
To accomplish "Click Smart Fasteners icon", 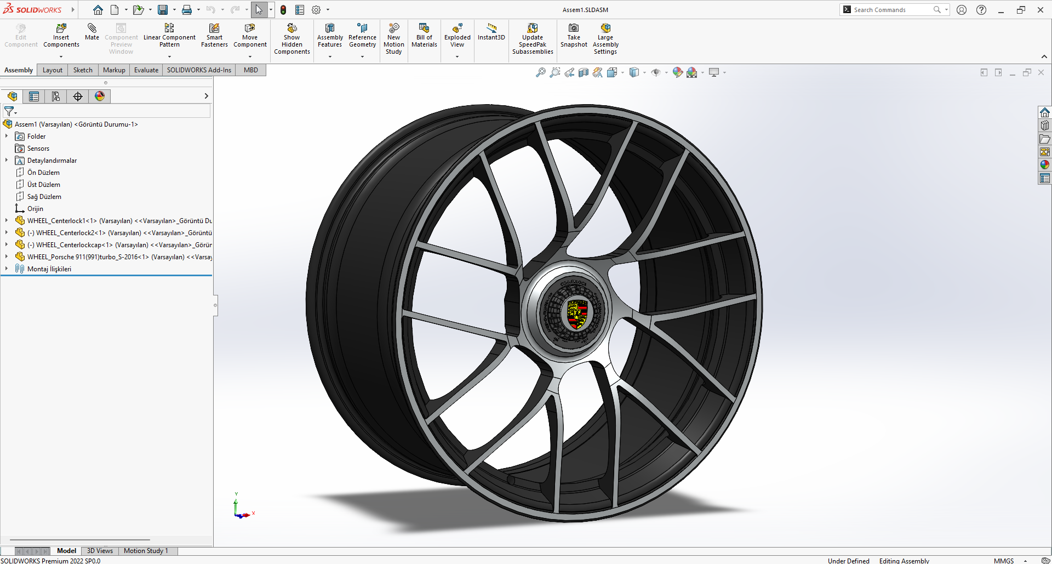I will point(214,35).
